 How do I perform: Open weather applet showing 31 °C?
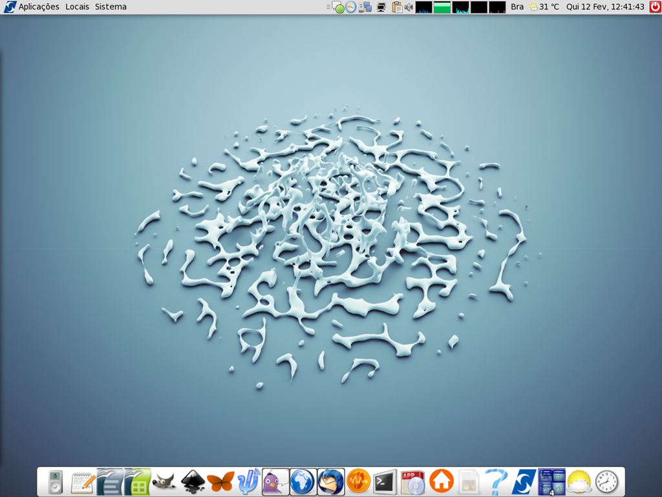(x=544, y=6)
